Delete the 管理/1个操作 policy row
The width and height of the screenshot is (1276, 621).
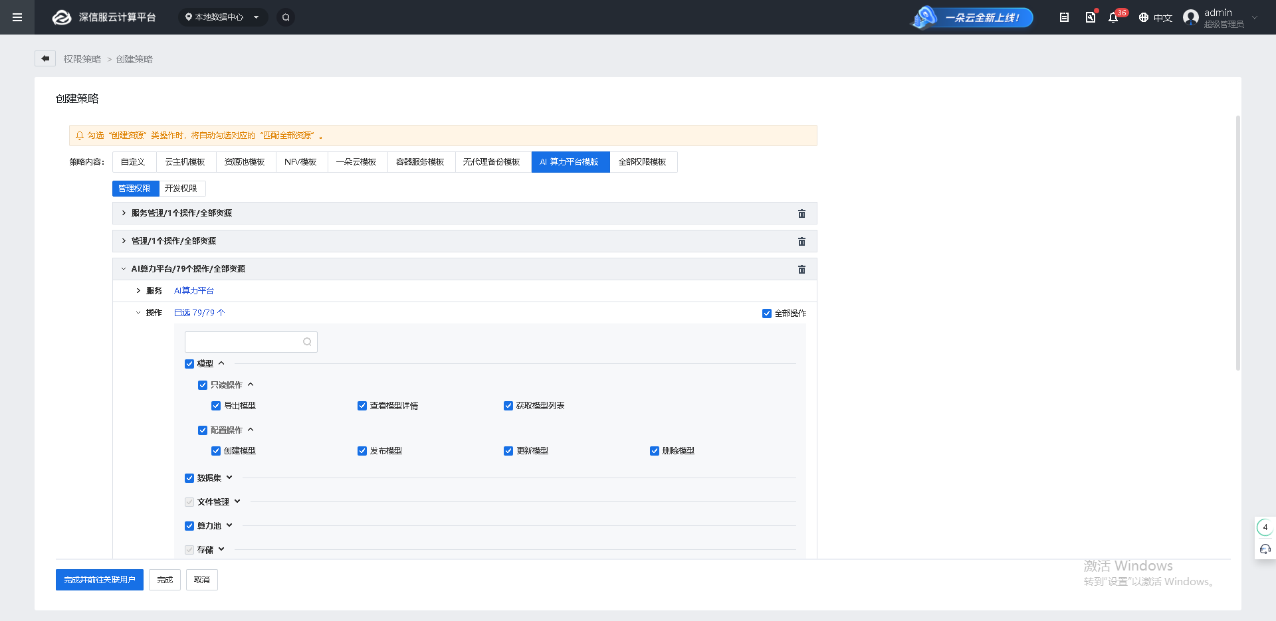[801, 241]
